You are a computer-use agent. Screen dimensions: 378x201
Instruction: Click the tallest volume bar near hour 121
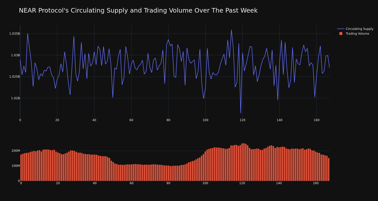[244, 162]
